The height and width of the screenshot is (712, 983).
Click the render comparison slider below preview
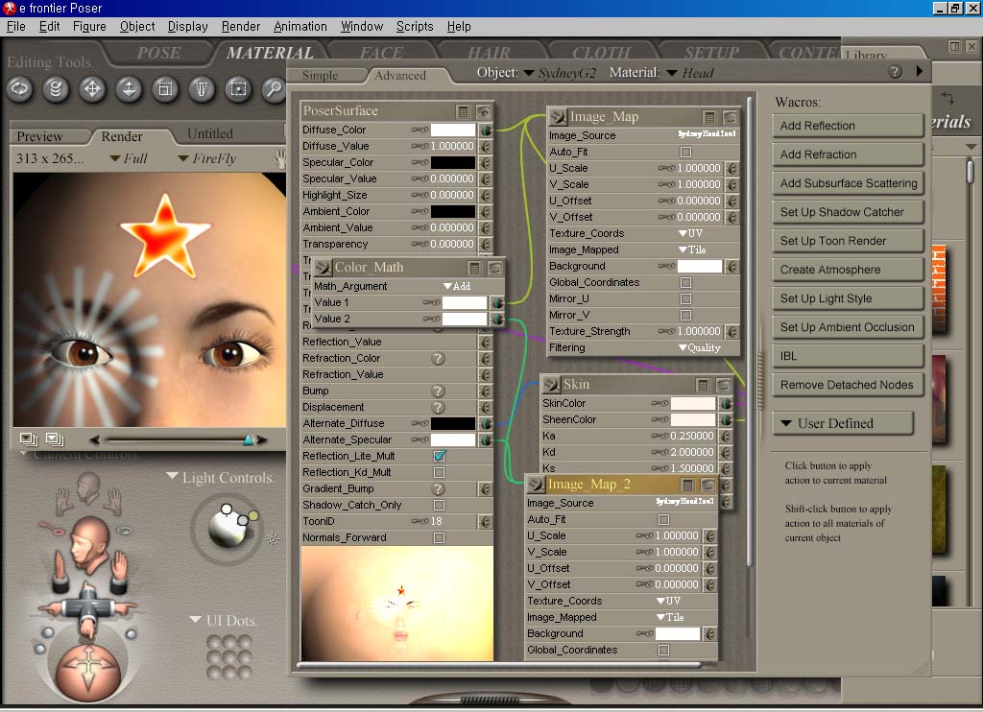(x=179, y=440)
